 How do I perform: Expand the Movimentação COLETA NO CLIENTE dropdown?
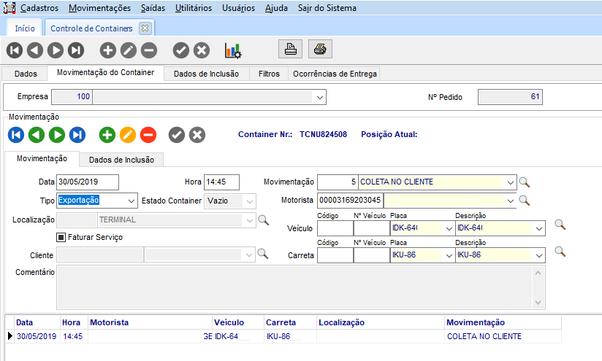[x=510, y=182]
